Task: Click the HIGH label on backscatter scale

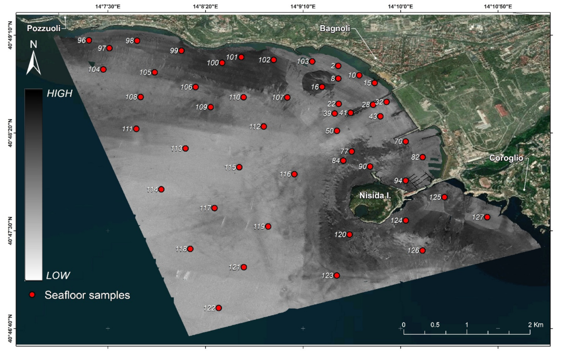Action: tap(59, 93)
